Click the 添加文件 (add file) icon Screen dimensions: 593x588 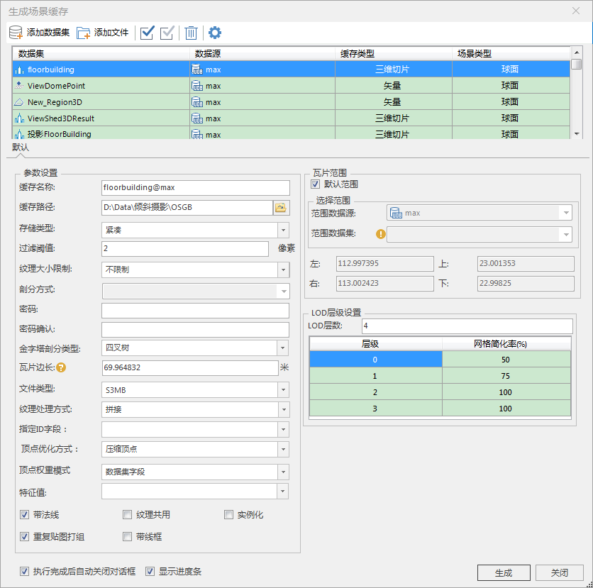point(84,33)
